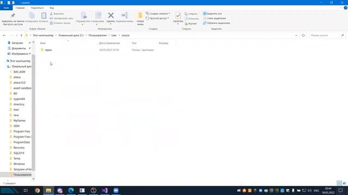
Task: Select the repos folder
Action: pyautogui.click(x=48, y=50)
